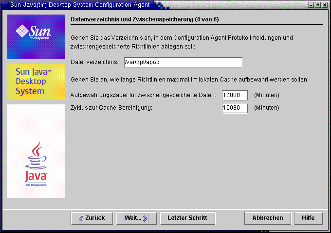331x233 pixels.
Task: Click 'Zyklus zur Cache-Bereinigung:' label
Action: point(111,108)
